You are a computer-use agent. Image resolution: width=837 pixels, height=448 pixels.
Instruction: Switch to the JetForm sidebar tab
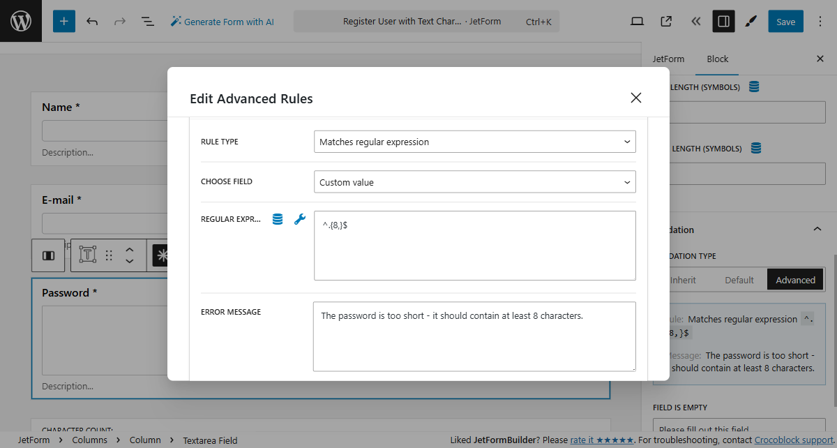tap(668, 59)
